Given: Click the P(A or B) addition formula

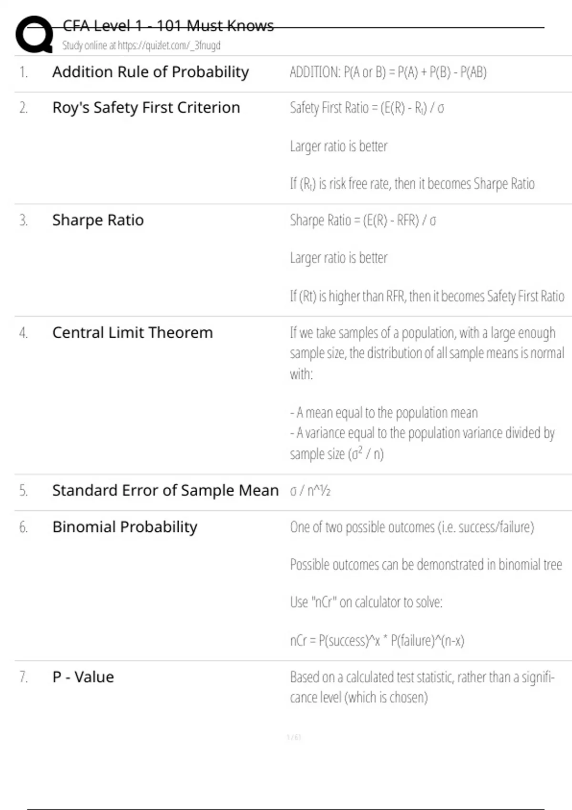Looking at the screenshot, I should point(388,72).
